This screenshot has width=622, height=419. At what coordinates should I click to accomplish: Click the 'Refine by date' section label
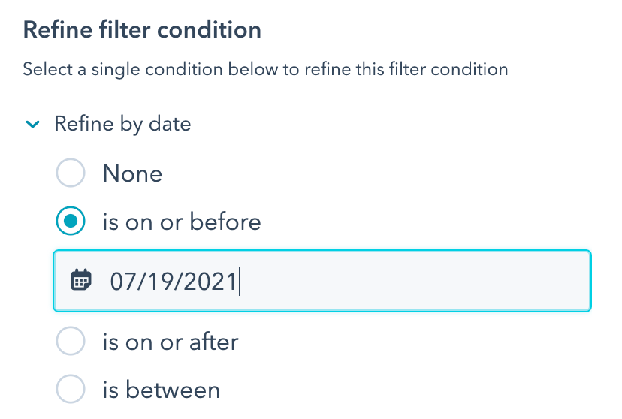pyautogui.click(x=122, y=124)
